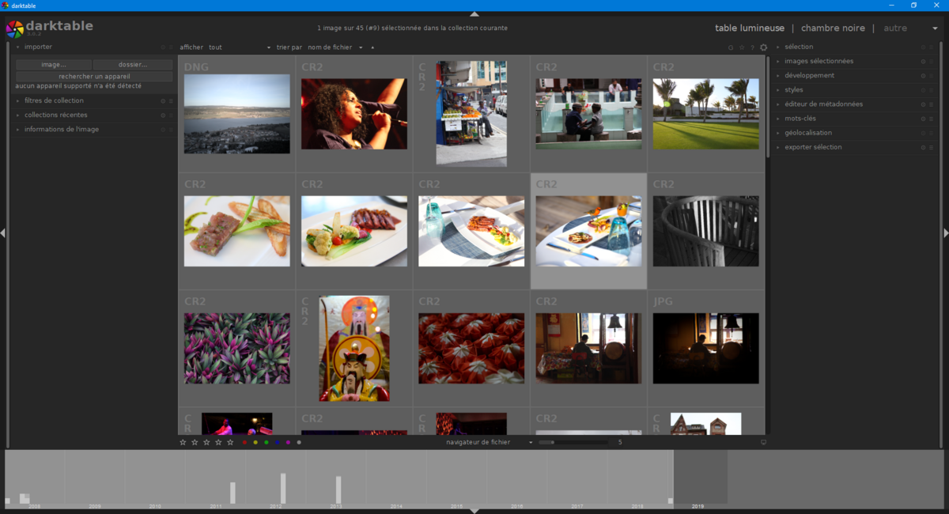Collapse left panel using left edge arrow
This screenshot has height=514, width=949.
click(x=3, y=232)
